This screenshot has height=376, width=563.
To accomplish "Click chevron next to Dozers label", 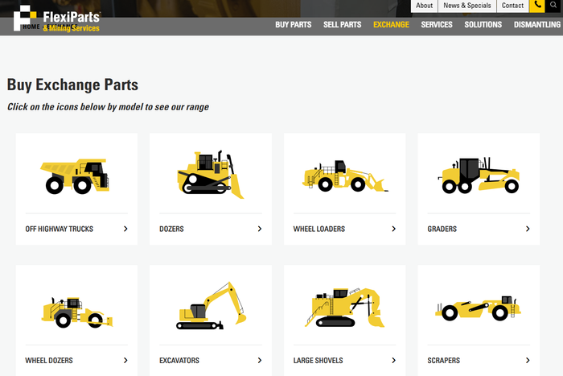I will (260, 229).
